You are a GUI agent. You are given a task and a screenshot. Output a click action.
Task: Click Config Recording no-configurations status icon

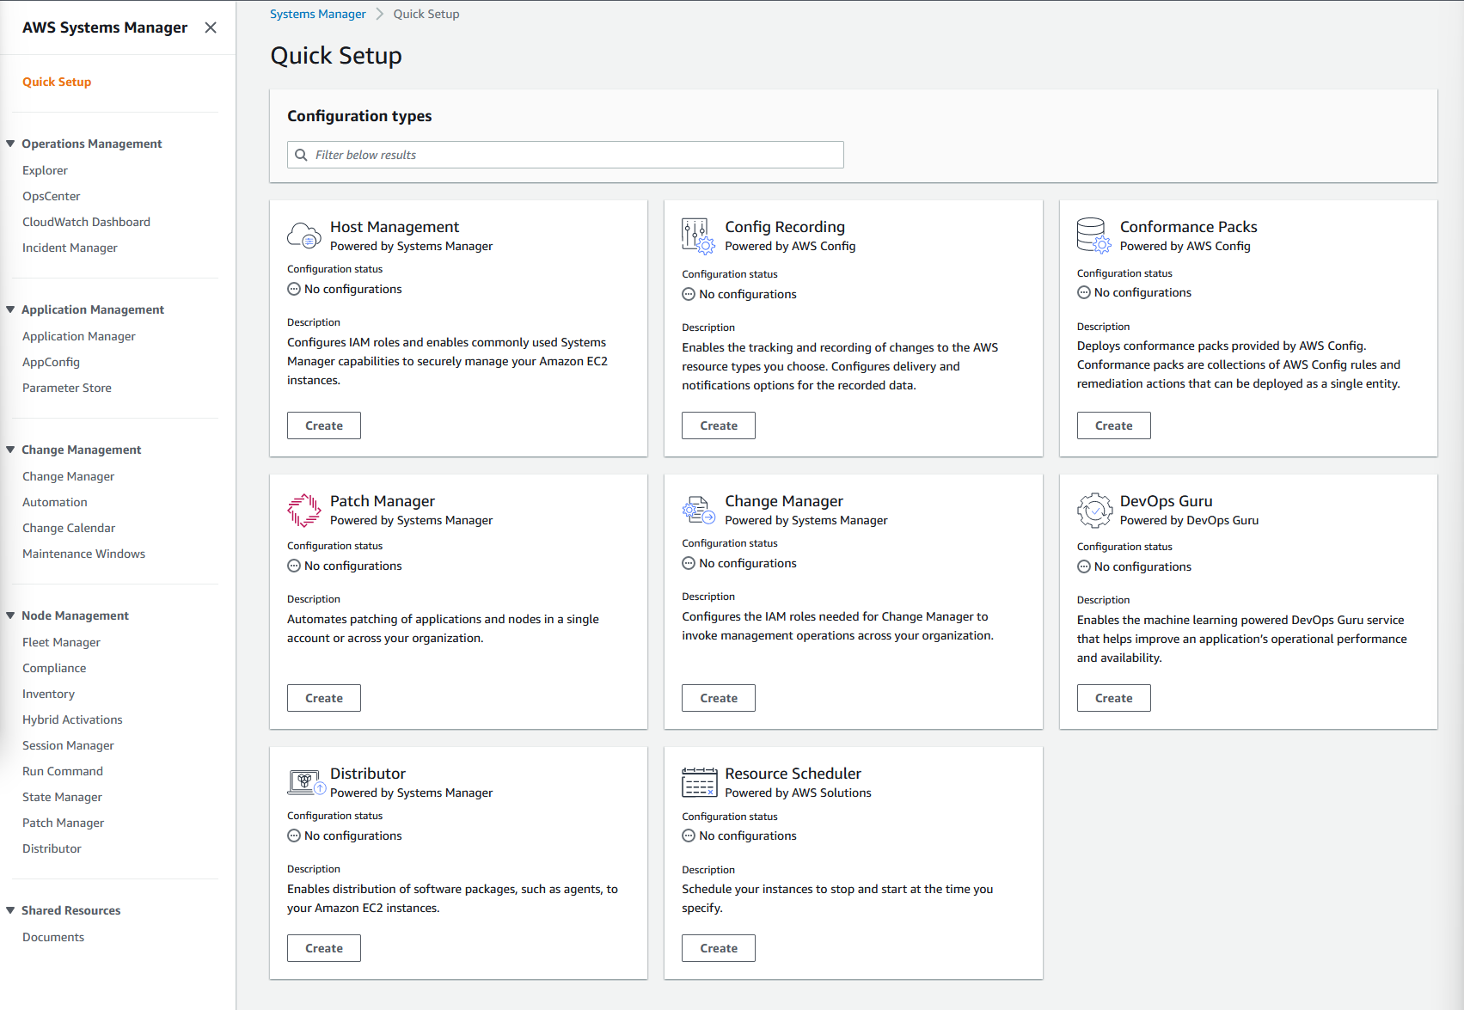(x=689, y=294)
